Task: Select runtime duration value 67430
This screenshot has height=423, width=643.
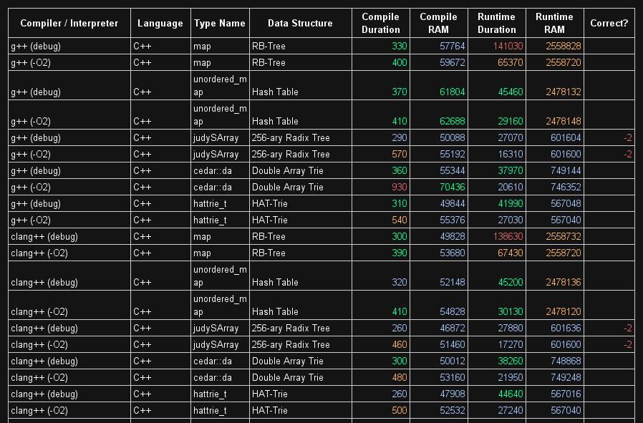Action: point(510,253)
